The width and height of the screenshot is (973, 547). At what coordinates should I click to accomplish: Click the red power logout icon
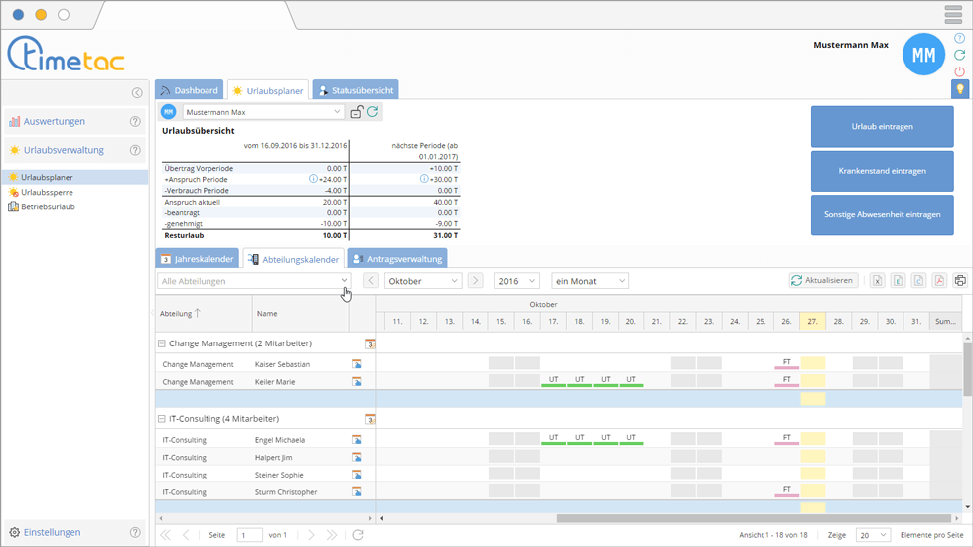(x=959, y=71)
